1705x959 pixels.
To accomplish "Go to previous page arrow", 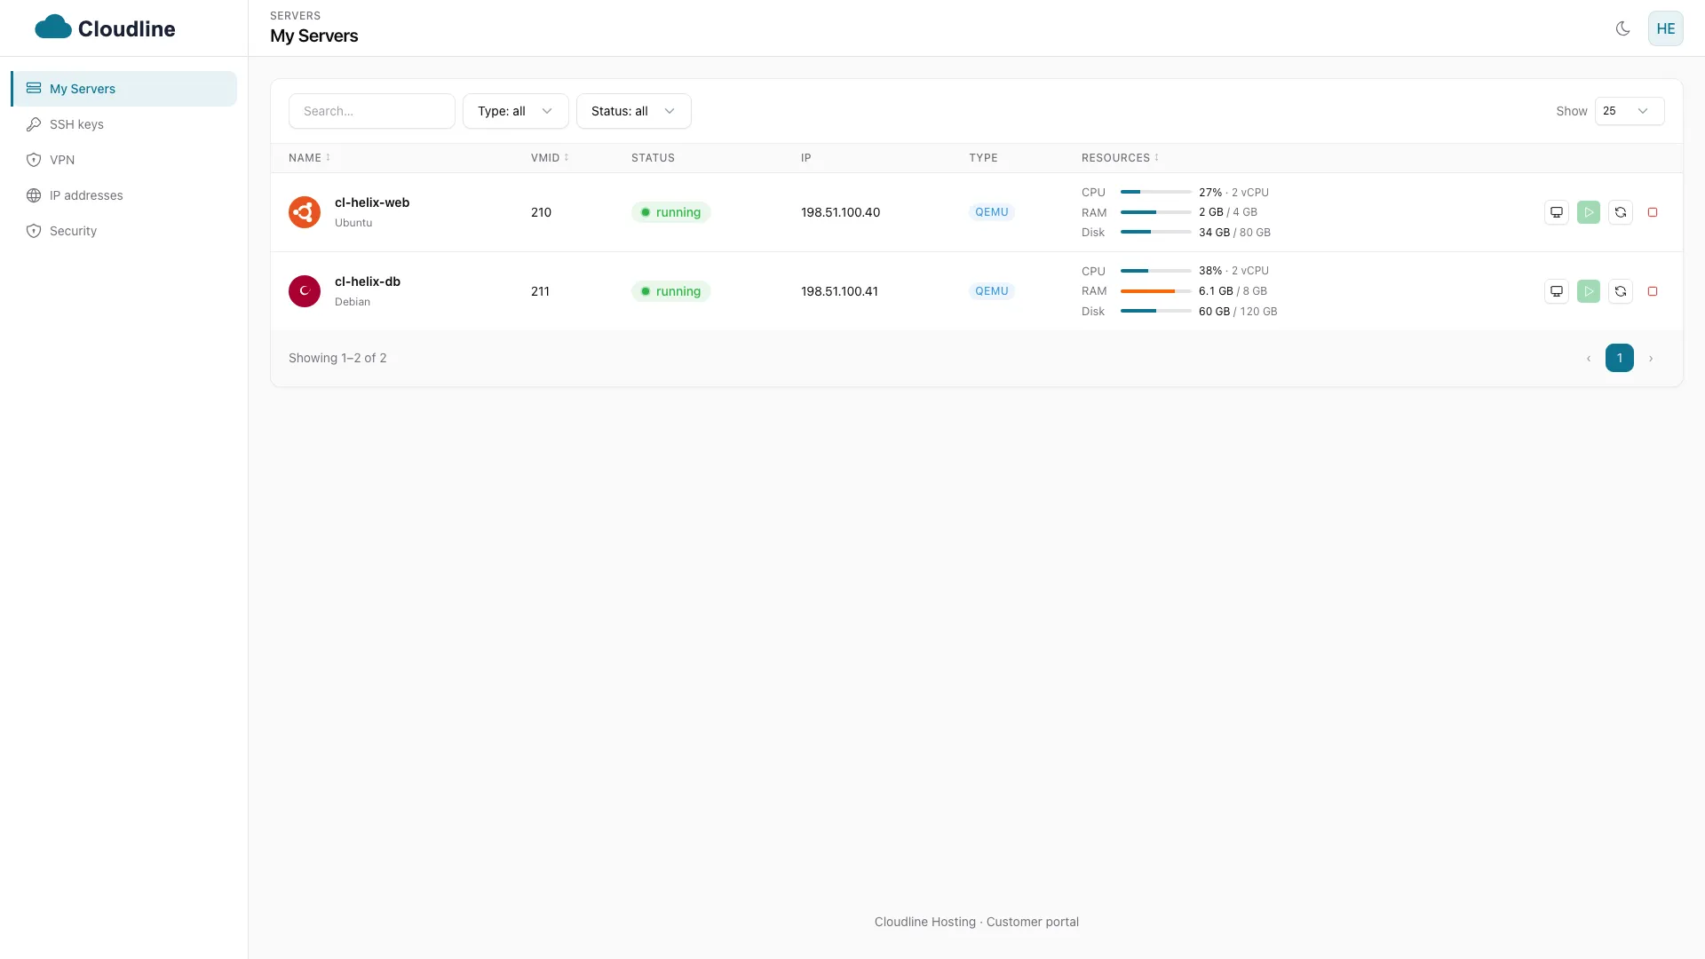I will pos(1589,359).
